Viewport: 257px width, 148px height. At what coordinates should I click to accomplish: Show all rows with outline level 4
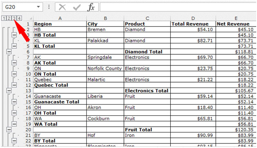(x=19, y=18)
